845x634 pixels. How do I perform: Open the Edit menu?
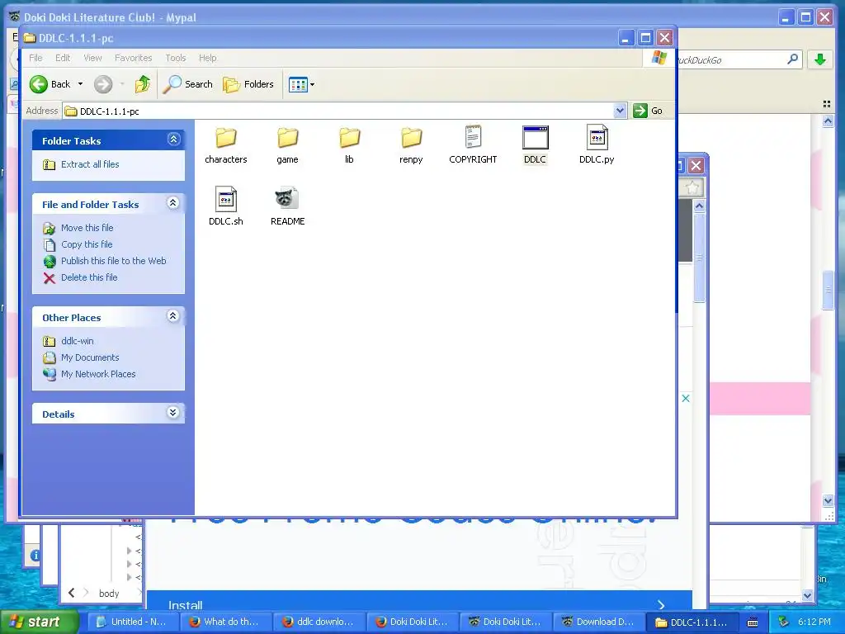[63, 58]
